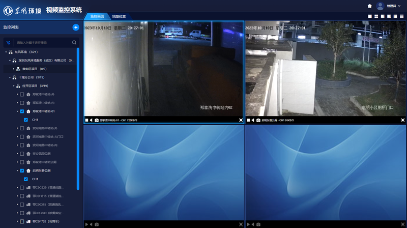Select the four-pane grid layout icon

(x=376, y=16)
